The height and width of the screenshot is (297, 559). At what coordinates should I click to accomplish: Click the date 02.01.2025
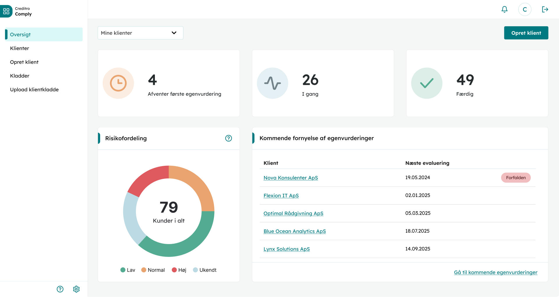(x=418, y=195)
